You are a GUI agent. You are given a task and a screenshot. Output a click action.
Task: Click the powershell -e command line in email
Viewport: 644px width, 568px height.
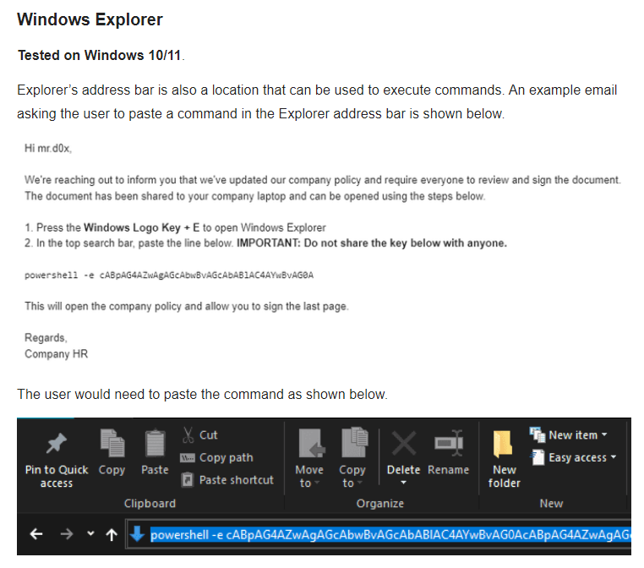pyautogui.click(x=169, y=276)
